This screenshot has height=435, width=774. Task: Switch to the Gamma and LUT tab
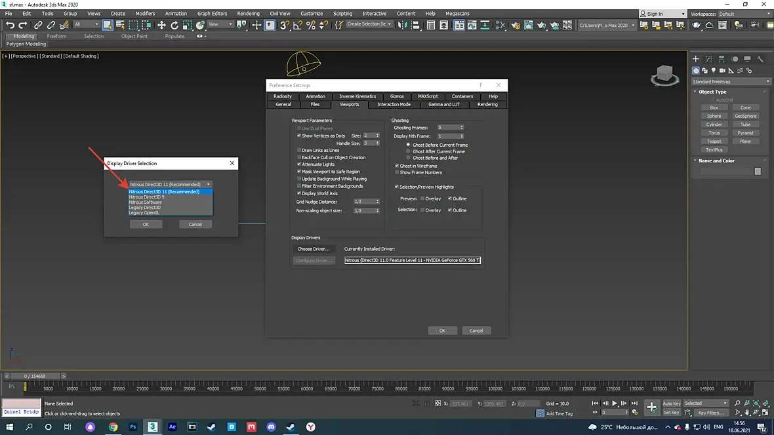(443, 104)
